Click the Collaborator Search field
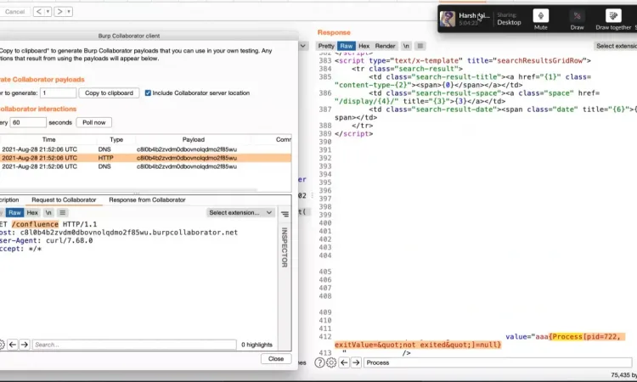The height and width of the screenshot is (382, 637). tap(134, 345)
